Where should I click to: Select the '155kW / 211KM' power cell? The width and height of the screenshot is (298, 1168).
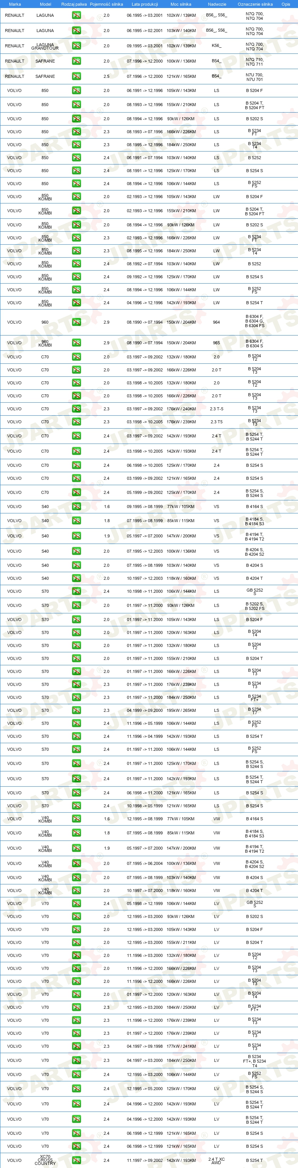coord(181,942)
